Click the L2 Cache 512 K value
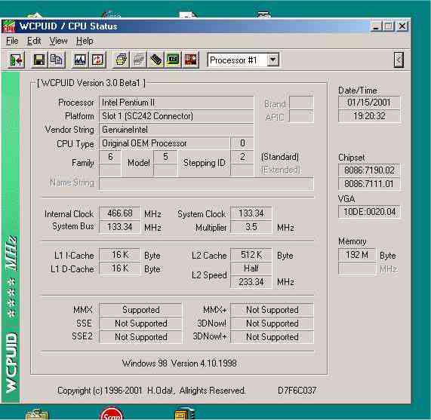Screen dimensions: 431x420 (x=251, y=255)
